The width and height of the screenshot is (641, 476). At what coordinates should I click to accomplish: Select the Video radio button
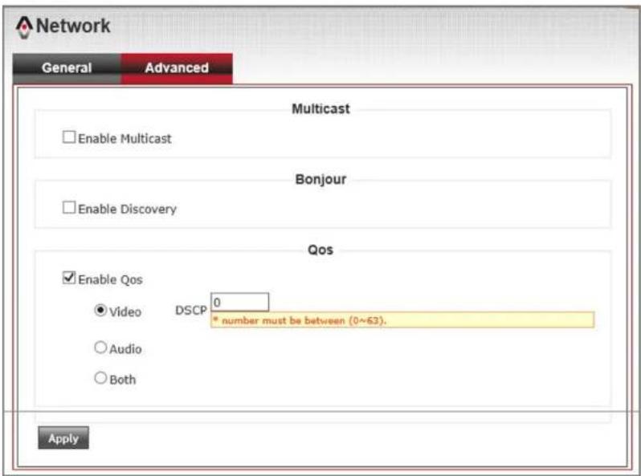100,310
